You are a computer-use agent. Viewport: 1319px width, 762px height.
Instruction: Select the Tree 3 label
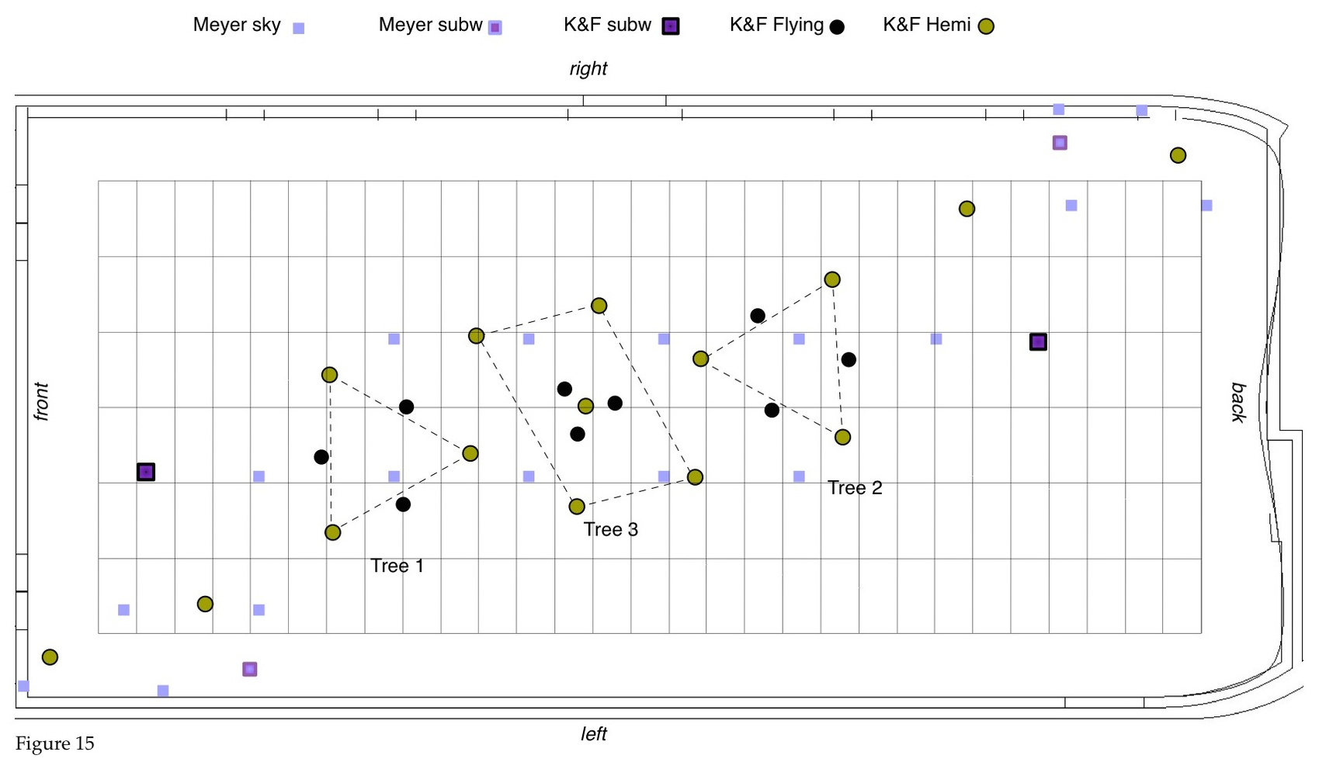point(610,530)
